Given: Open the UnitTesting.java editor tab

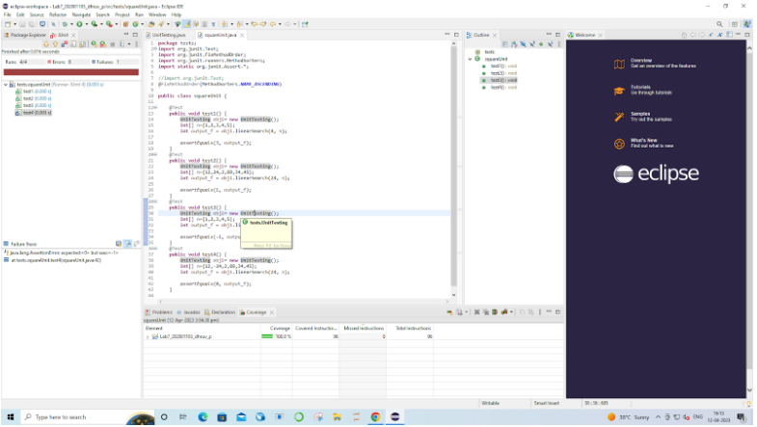Looking at the screenshot, I should point(166,35).
